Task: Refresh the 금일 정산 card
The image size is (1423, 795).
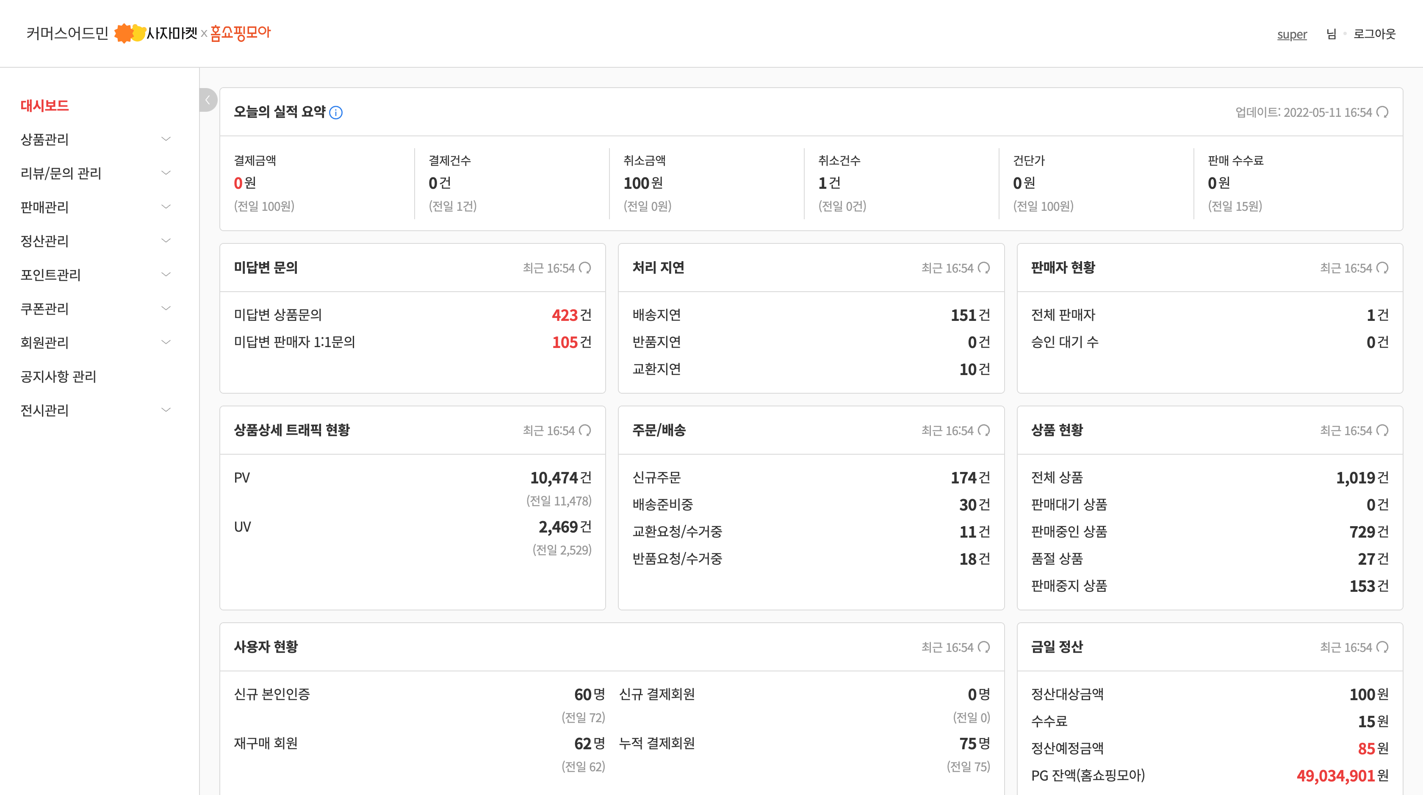Action: [1383, 647]
